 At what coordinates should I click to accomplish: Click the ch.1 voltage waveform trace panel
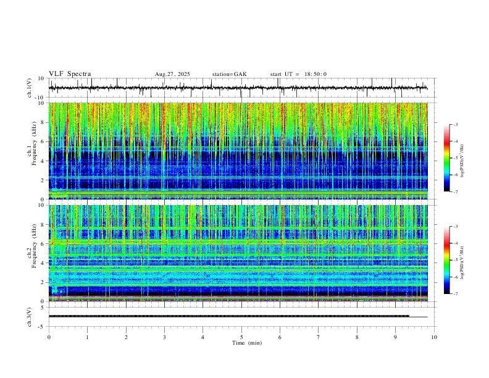click(x=243, y=88)
